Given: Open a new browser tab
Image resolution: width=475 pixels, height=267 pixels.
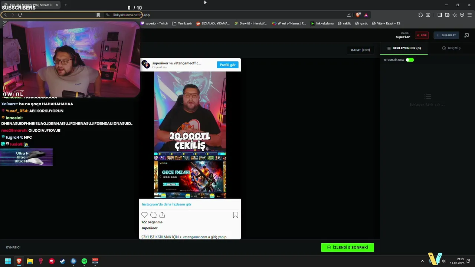Looking at the screenshot, I should 66,5.
